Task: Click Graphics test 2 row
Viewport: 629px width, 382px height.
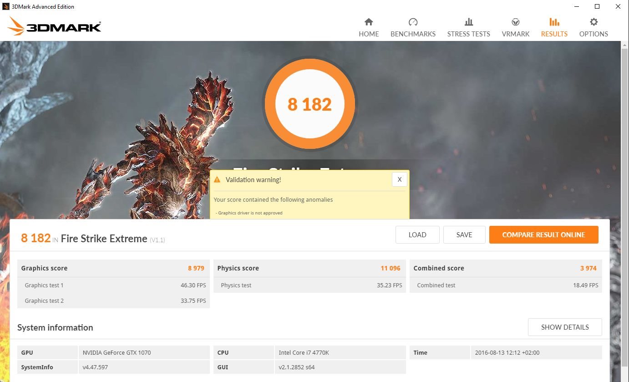Action: 113,301
